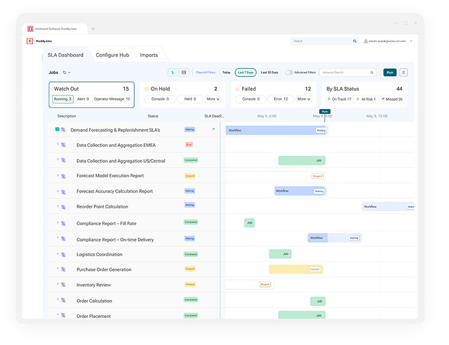The width and height of the screenshot is (449, 345).
Task: Click the Keyword Search input field
Action: click(x=345, y=73)
